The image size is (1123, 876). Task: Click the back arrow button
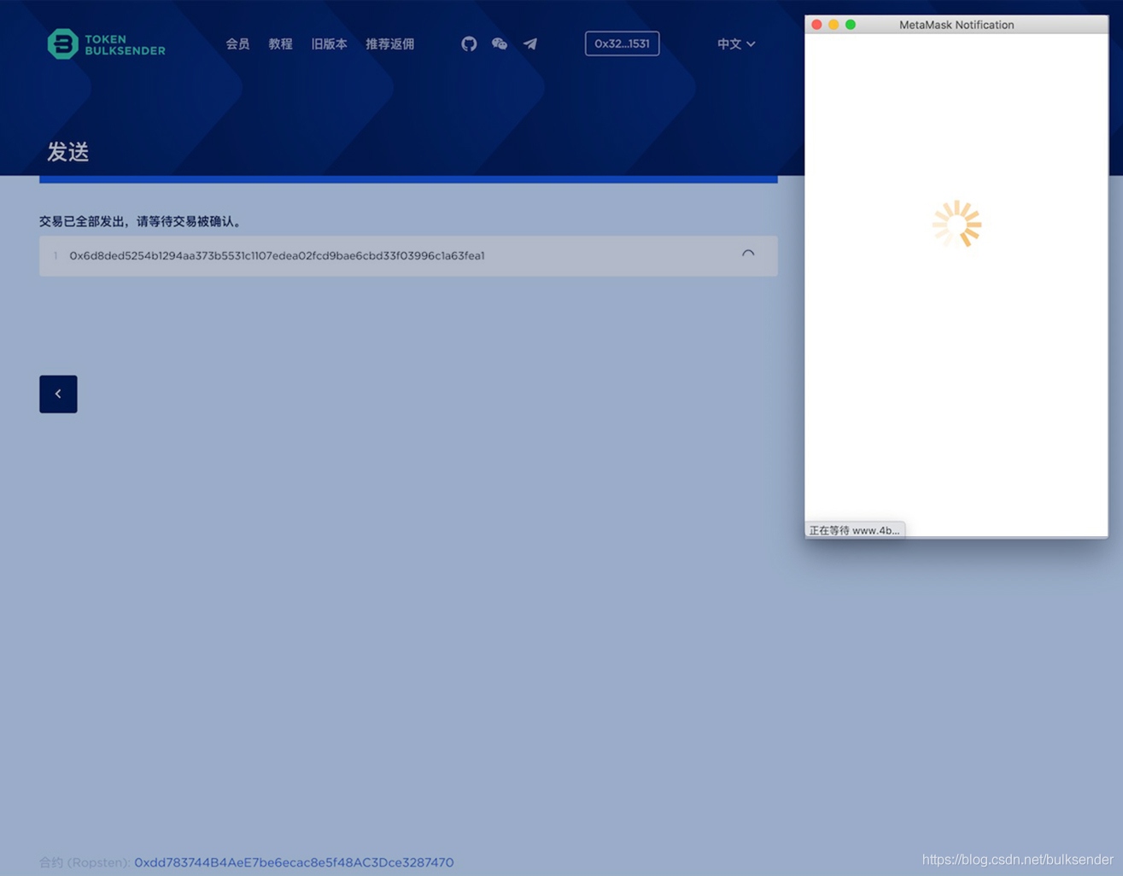[x=58, y=394]
